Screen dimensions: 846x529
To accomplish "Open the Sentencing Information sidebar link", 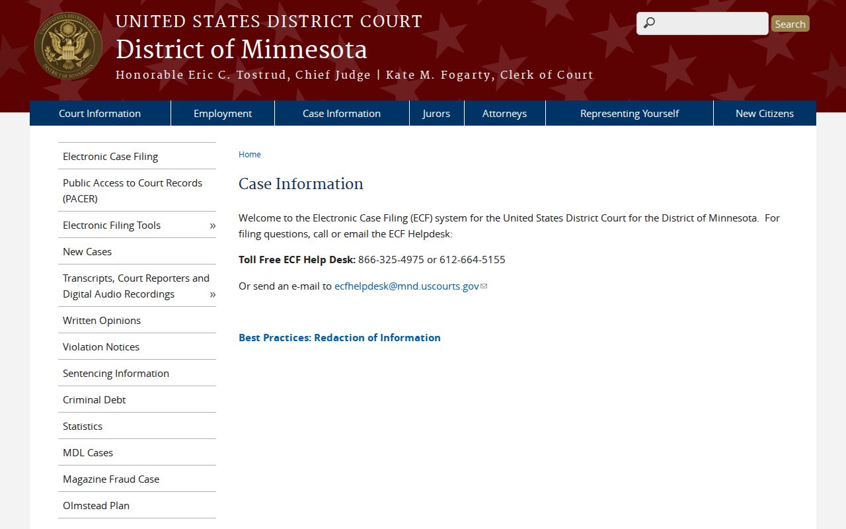I will point(137,373).
